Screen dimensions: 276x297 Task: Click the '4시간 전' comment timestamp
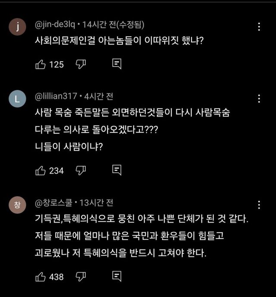(98, 96)
